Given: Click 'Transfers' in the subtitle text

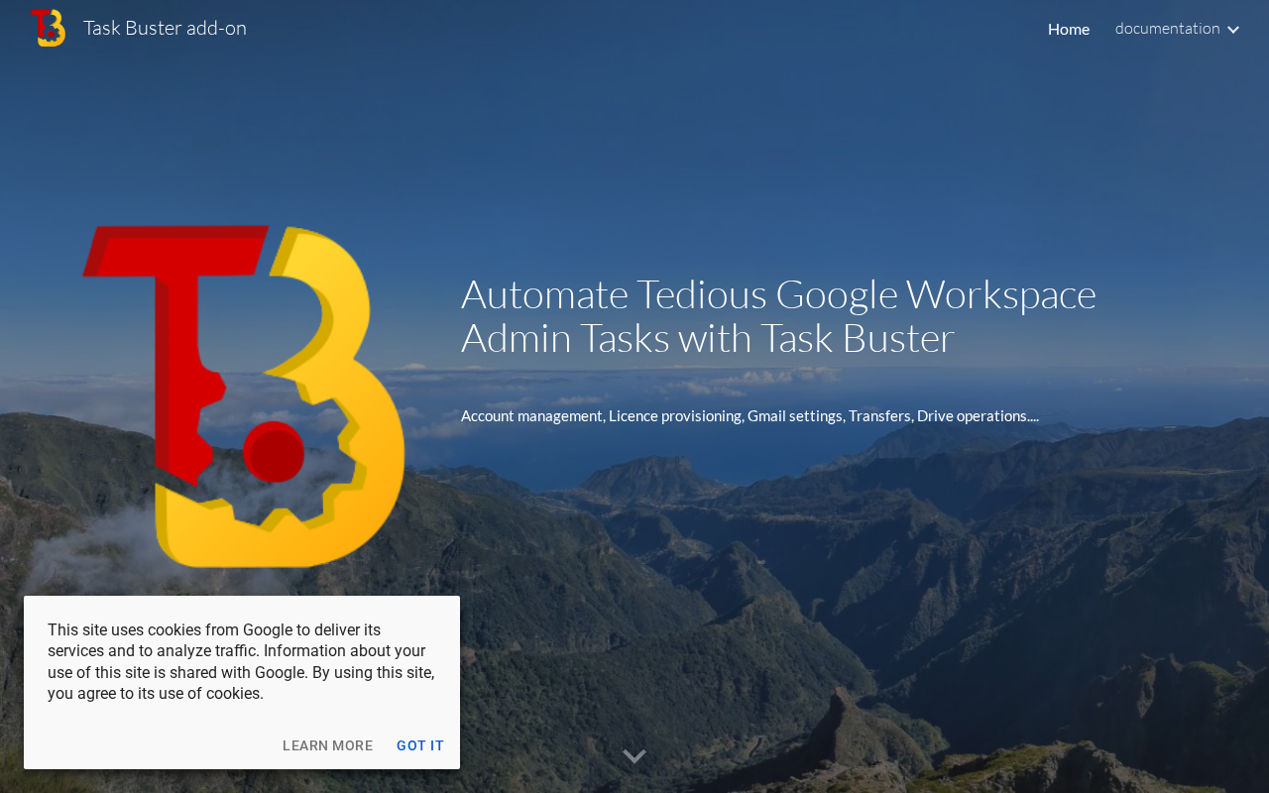Looking at the screenshot, I should [x=879, y=416].
